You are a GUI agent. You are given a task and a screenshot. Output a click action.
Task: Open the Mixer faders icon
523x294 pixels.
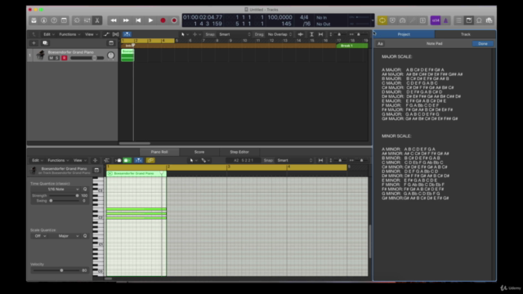pyautogui.click(x=87, y=20)
